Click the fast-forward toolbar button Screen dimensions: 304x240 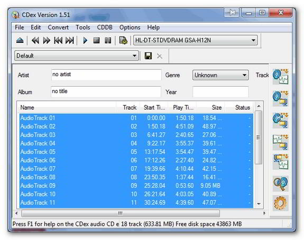click(47, 41)
